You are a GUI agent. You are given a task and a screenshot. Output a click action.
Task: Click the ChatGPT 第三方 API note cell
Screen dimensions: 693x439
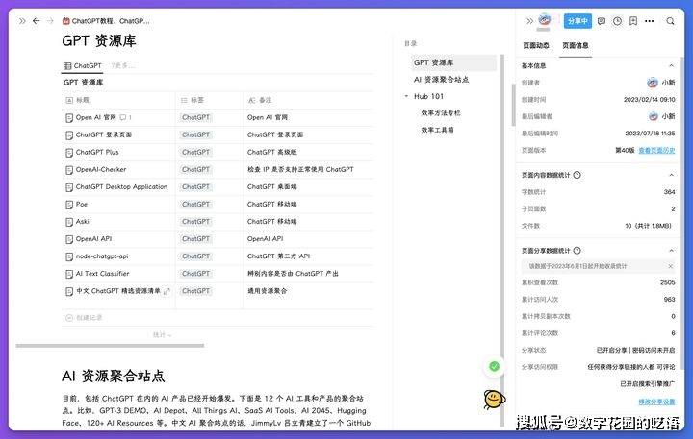pyautogui.click(x=278, y=256)
